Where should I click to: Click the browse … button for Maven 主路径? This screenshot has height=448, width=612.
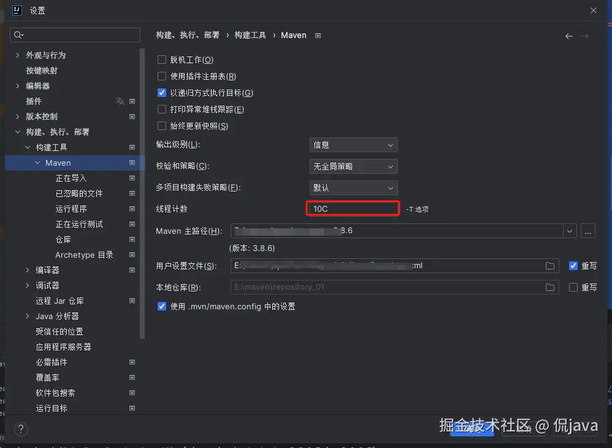[588, 231]
